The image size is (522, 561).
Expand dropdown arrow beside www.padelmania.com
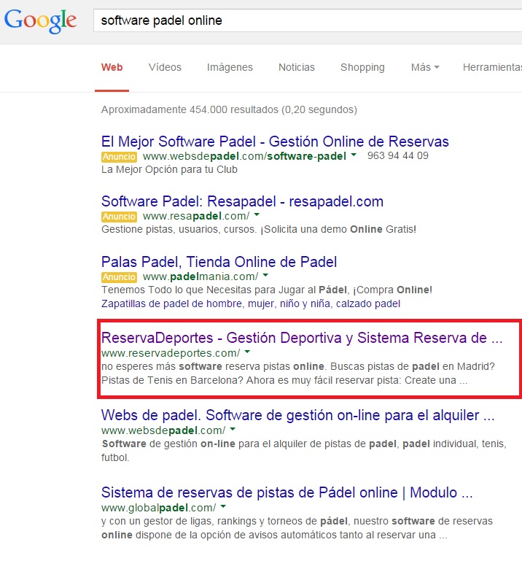(x=265, y=276)
